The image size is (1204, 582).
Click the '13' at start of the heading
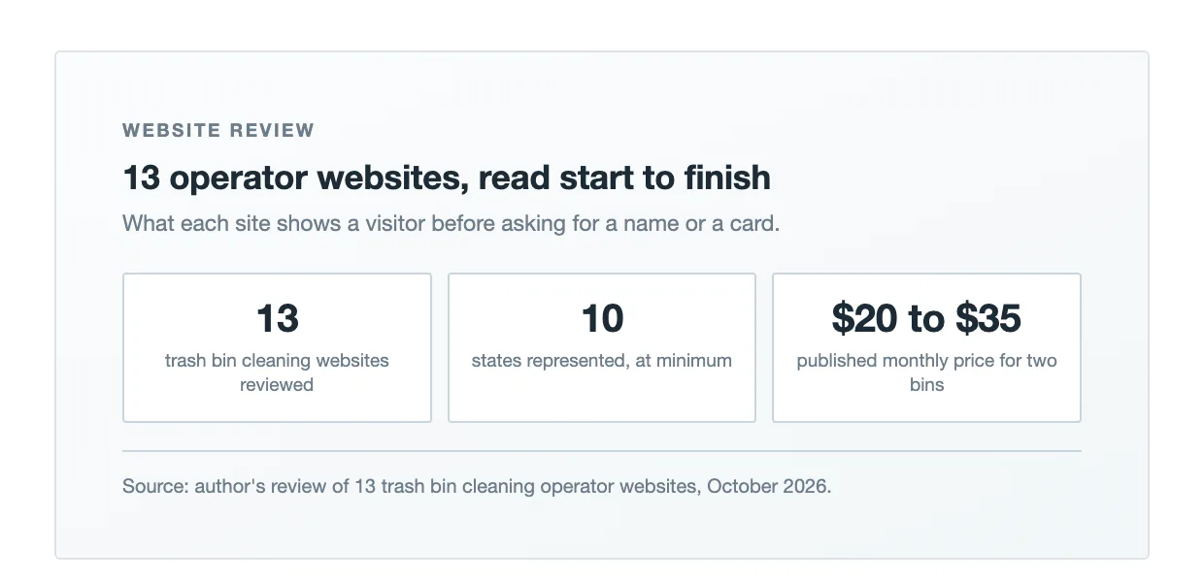[141, 178]
